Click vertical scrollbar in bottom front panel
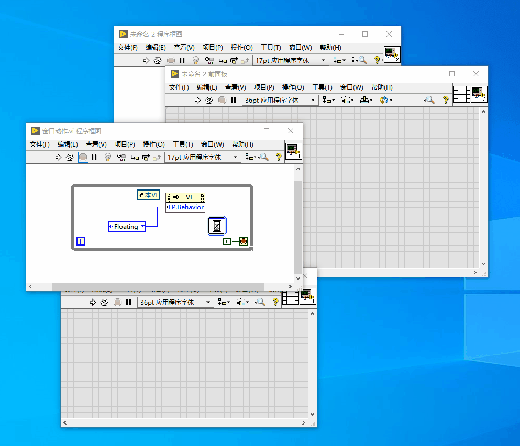This screenshot has height=446, width=520. pos(312,364)
